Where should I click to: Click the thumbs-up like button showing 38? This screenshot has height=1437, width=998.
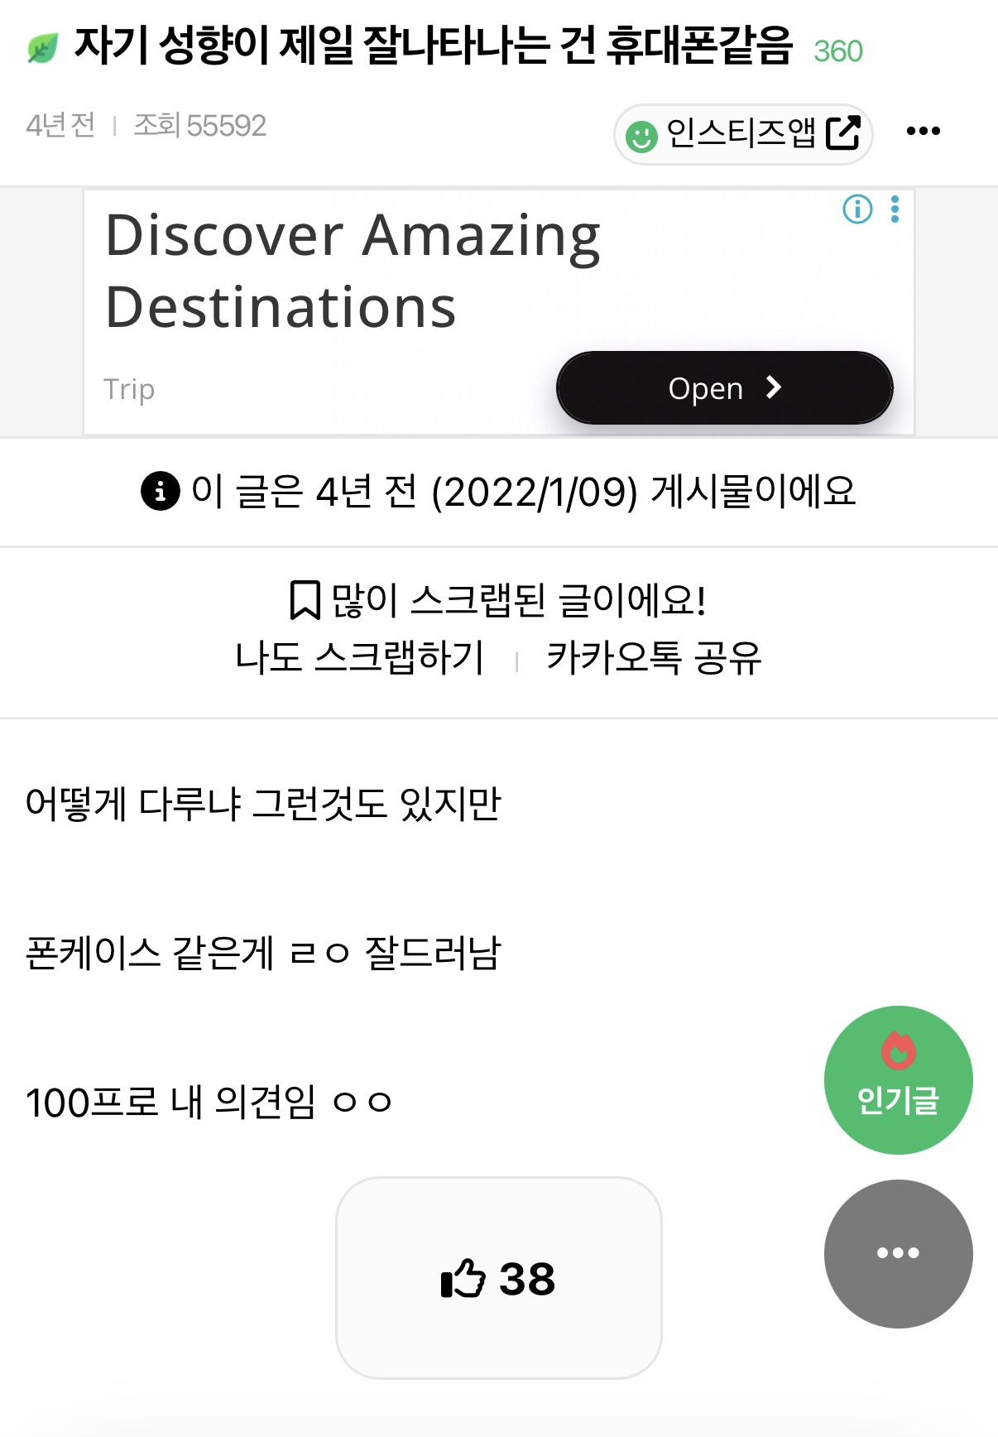(498, 1278)
